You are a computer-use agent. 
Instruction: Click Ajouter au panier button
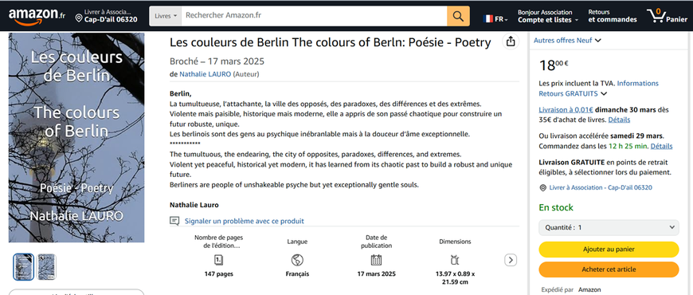[609, 250]
